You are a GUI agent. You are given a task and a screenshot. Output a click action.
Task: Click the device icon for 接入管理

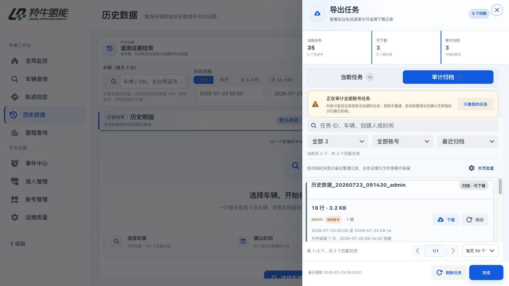(15, 182)
